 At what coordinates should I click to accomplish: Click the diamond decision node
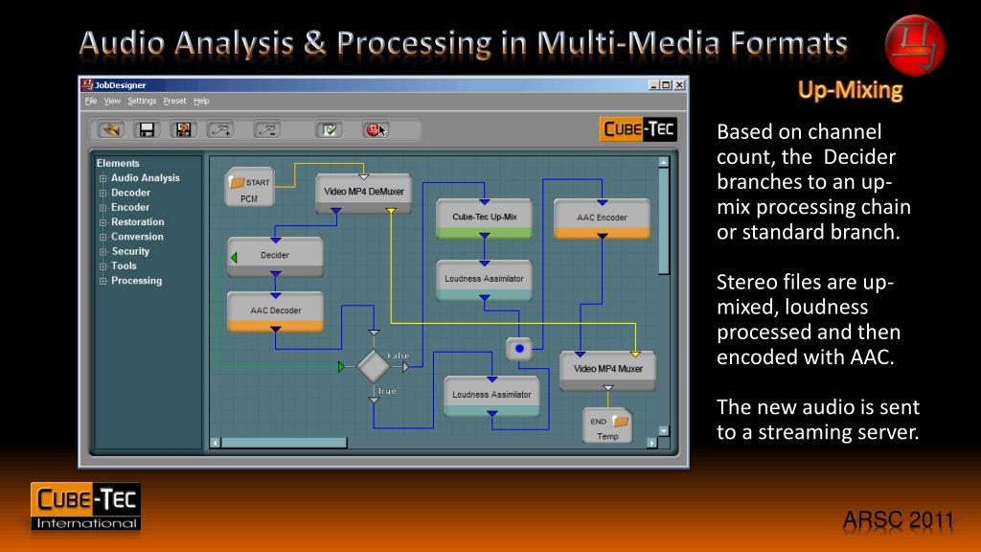[x=374, y=366]
